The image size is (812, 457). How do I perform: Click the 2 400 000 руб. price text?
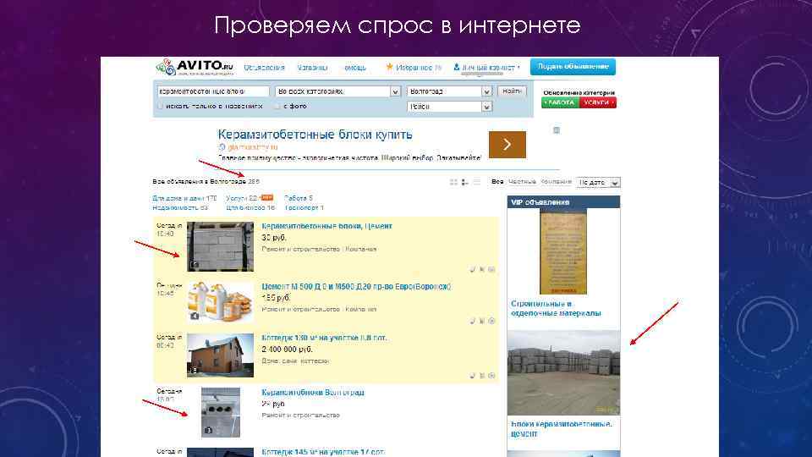click(x=287, y=350)
